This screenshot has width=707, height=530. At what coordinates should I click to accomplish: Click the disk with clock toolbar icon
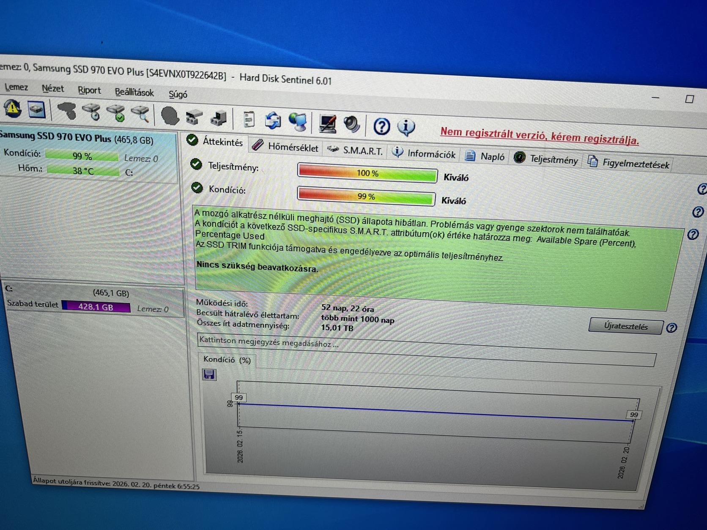tap(91, 112)
